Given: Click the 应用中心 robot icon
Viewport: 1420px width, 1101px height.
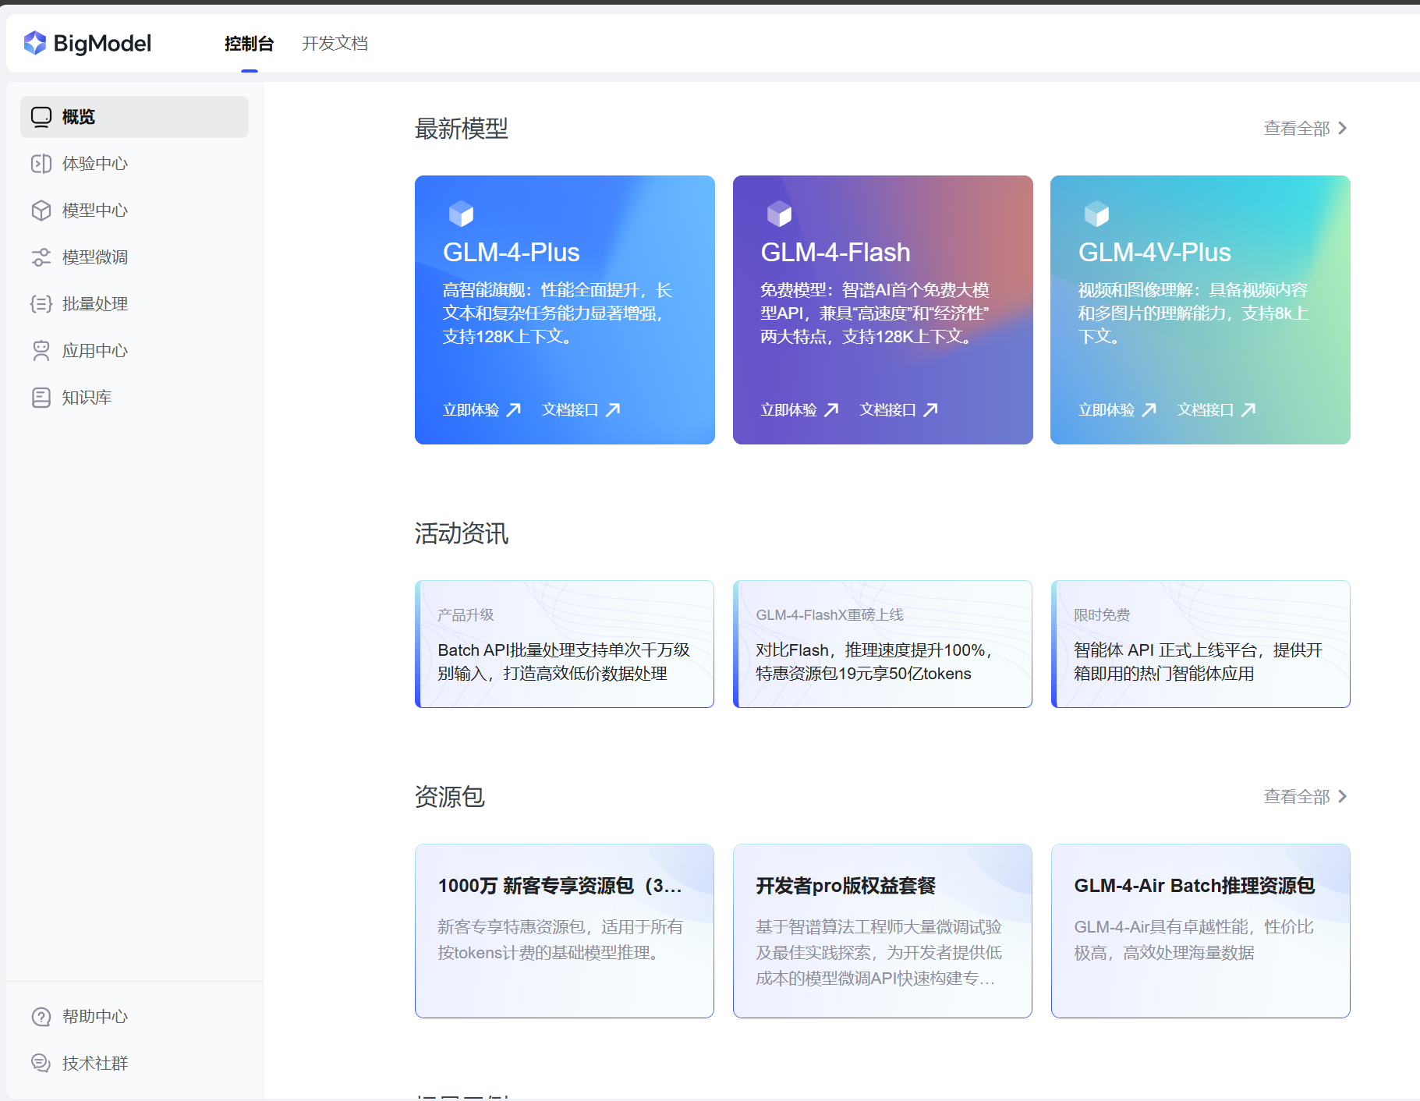Looking at the screenshot, I should 41,351.
